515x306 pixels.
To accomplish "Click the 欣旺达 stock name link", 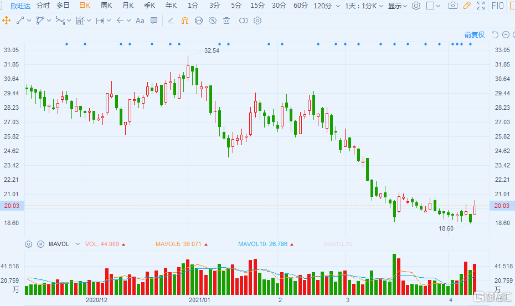I will (20, 6).
